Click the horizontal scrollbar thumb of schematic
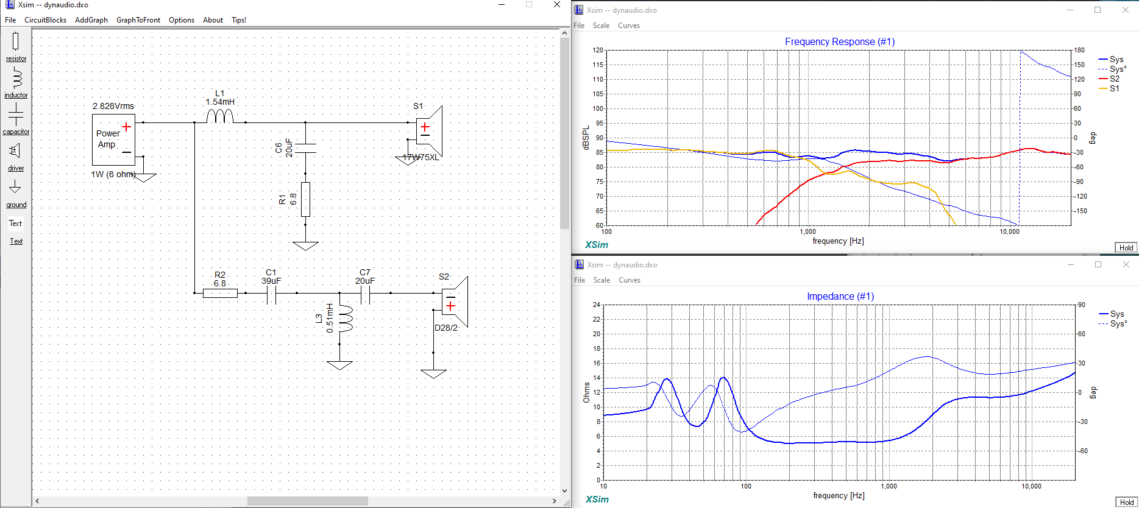Screen dimensions: 1139x508 [307, 501]
